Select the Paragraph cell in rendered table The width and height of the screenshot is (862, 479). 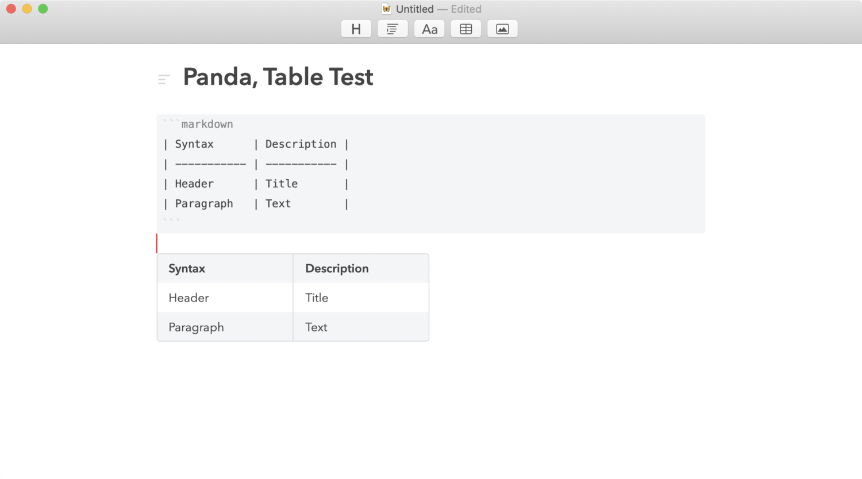pos(225,327)
